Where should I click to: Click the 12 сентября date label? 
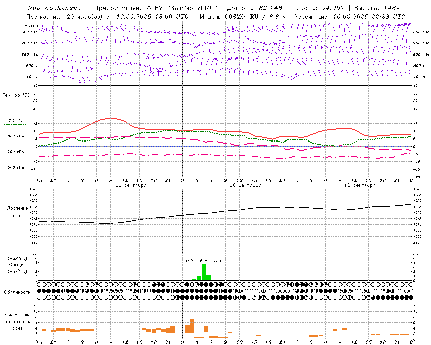(x=245, y=185)
